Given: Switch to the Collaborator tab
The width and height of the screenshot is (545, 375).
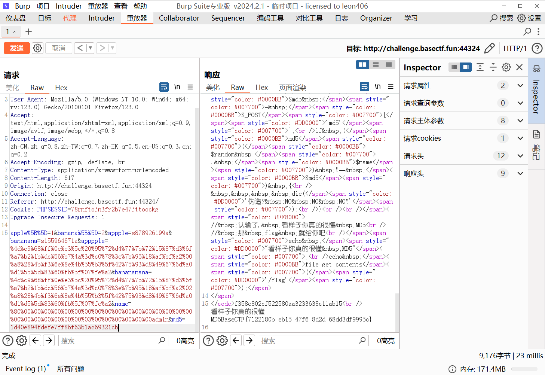Looking at the screenshot, I should pyautogui.click(x=179, y=18).
